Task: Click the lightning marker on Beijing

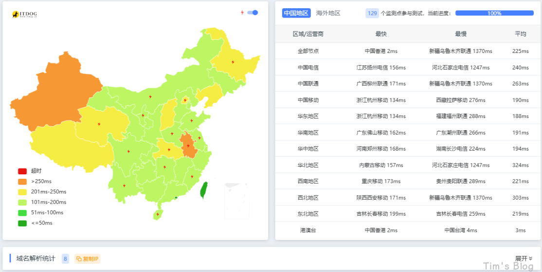Action: click(x=185, y=101)
